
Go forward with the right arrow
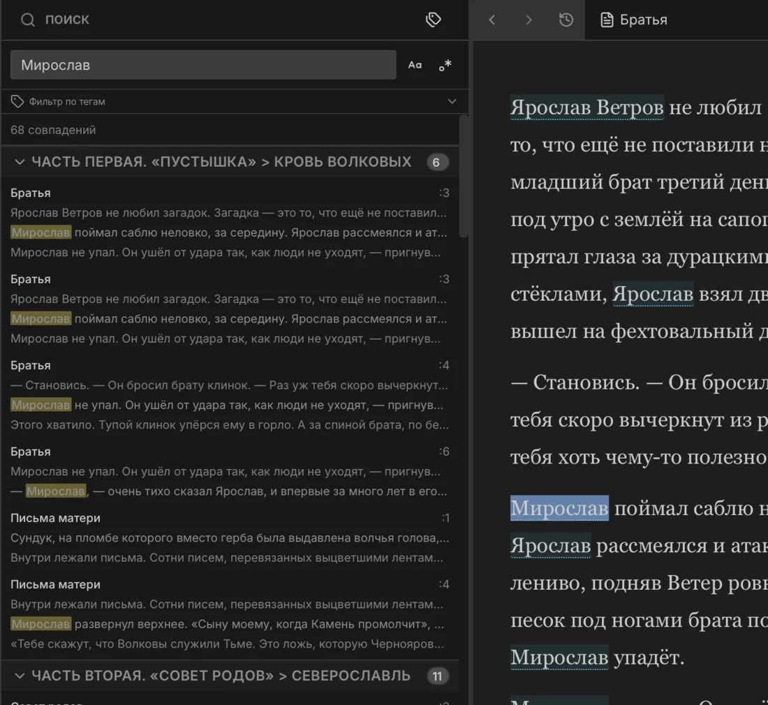click(529, 20)
